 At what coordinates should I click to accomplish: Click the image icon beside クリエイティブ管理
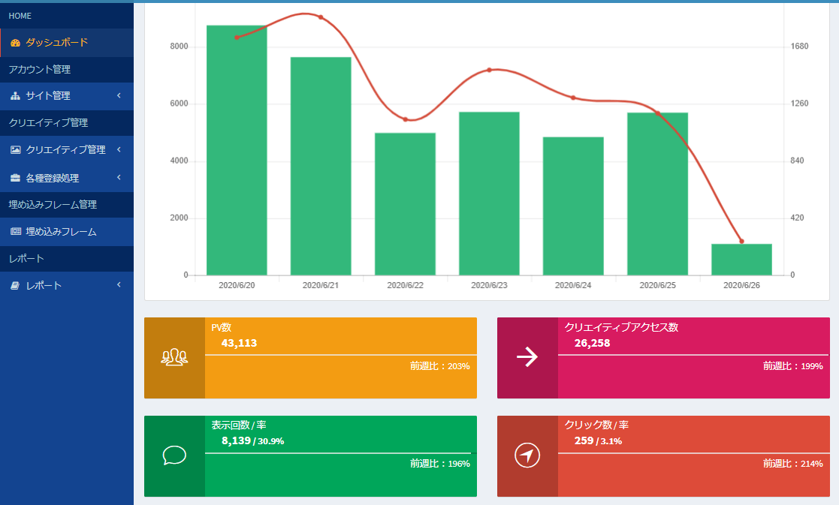[x=16, y=149]
